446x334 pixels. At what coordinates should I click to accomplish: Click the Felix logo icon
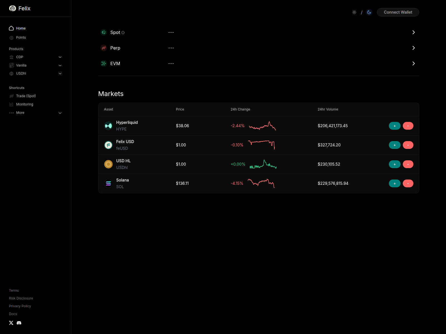click(x=13, y=8)
